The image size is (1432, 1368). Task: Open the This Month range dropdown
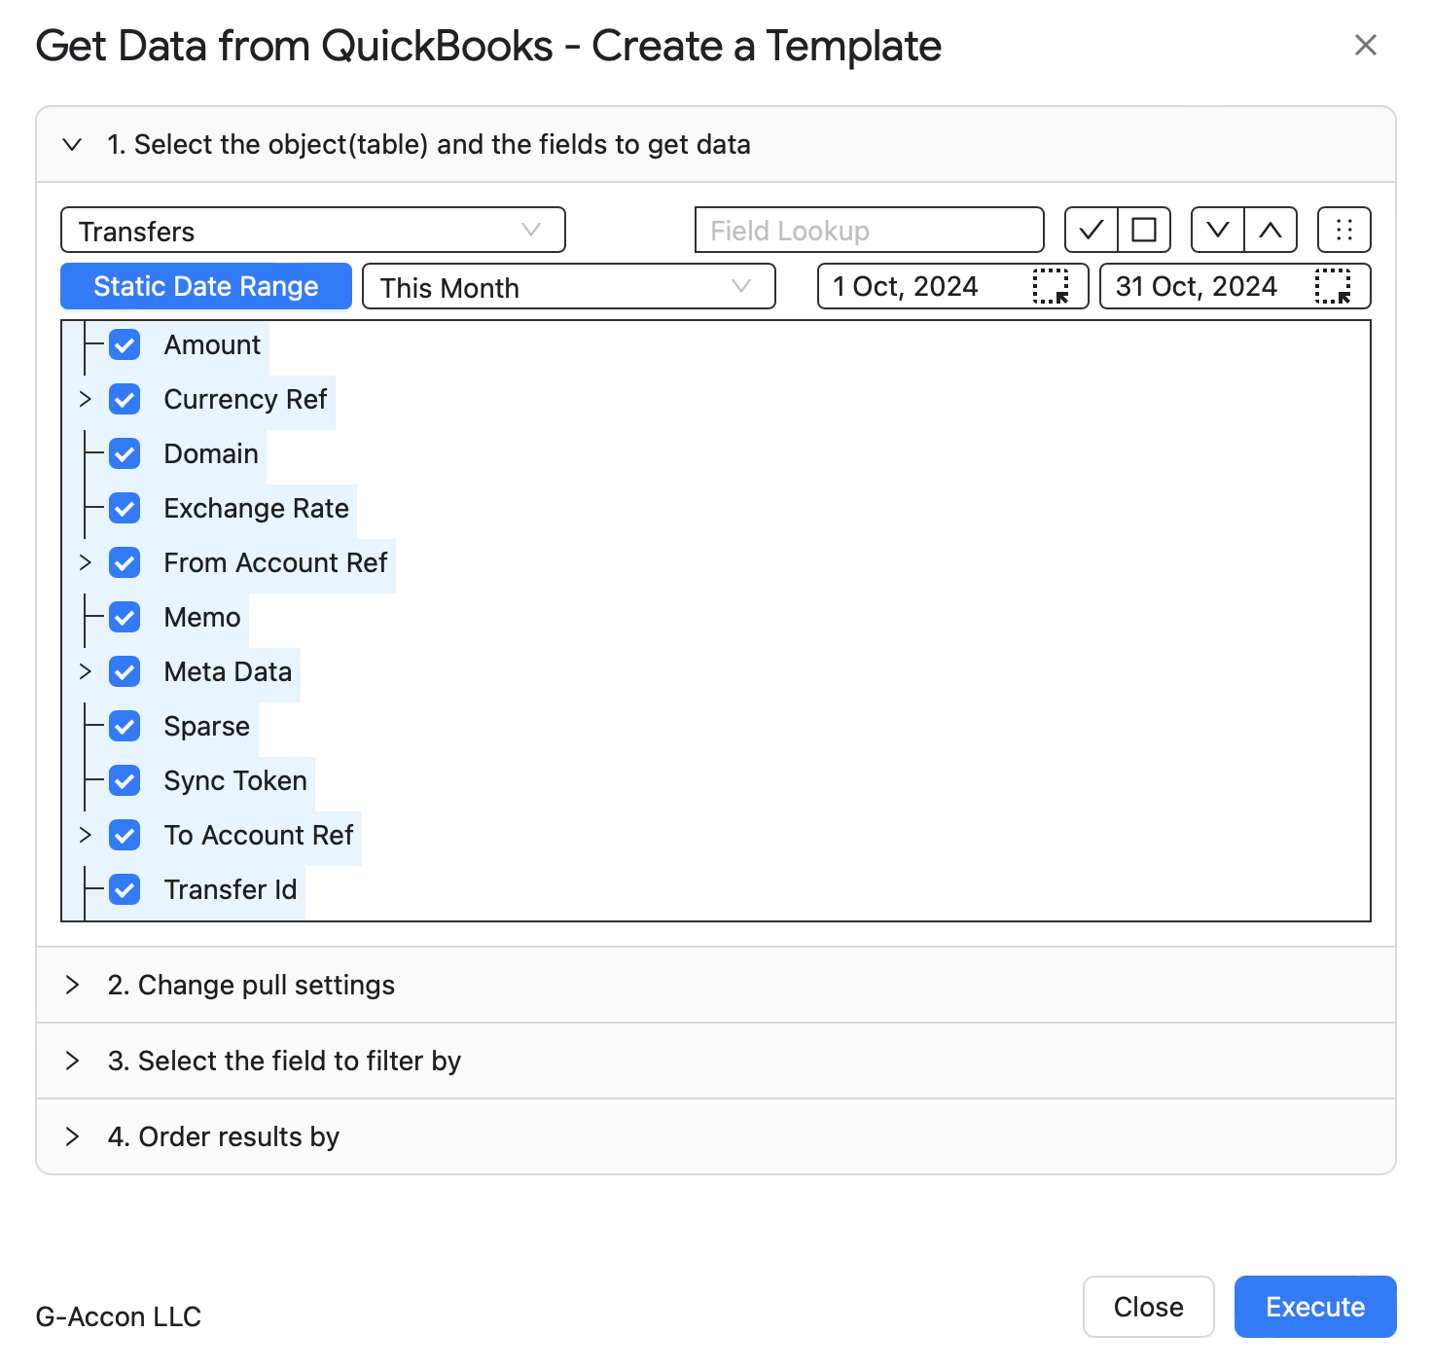point(569,287)
